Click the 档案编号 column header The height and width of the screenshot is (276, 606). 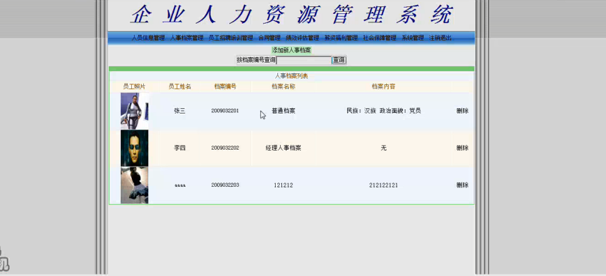pyautogui.click(x=226, y=86)
